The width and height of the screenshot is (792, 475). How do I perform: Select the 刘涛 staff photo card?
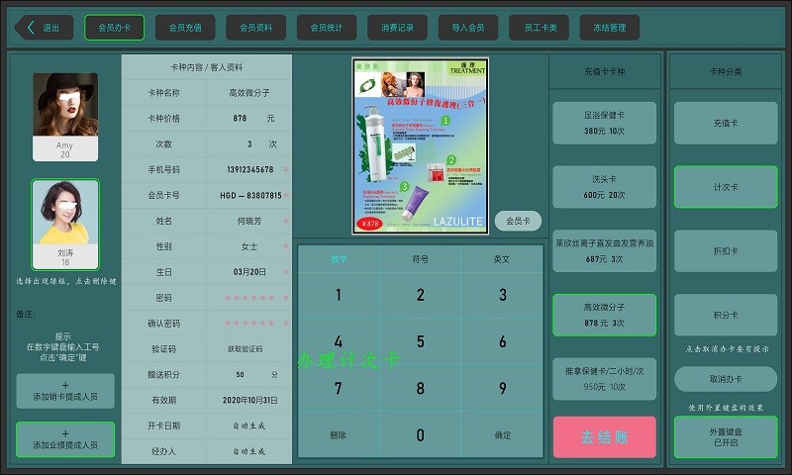(x=65, y=225)
